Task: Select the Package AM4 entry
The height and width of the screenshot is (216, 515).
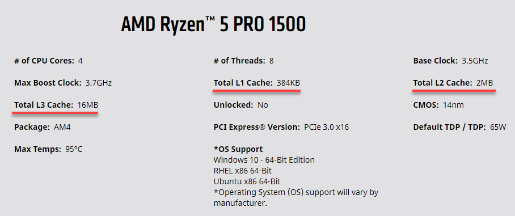Action: (43, 127)
